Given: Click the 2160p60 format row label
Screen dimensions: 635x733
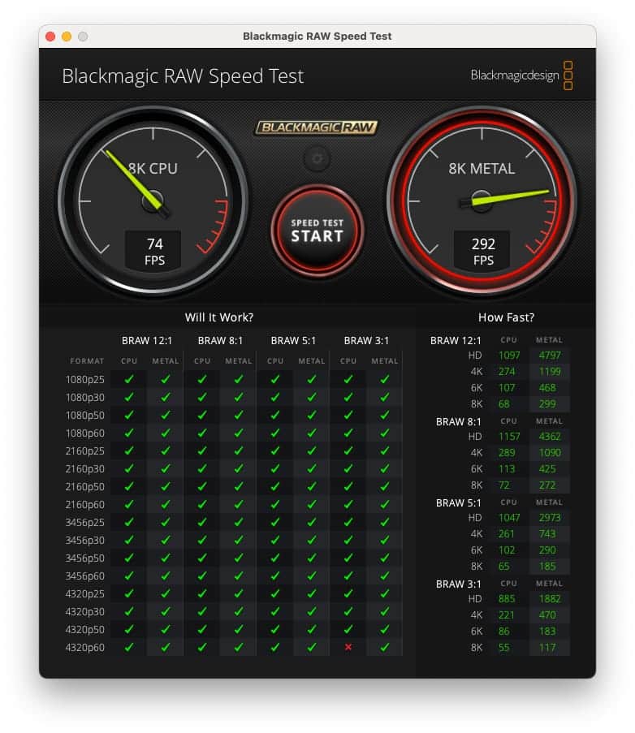Looking at the screenshot, I should click(84, 505).
